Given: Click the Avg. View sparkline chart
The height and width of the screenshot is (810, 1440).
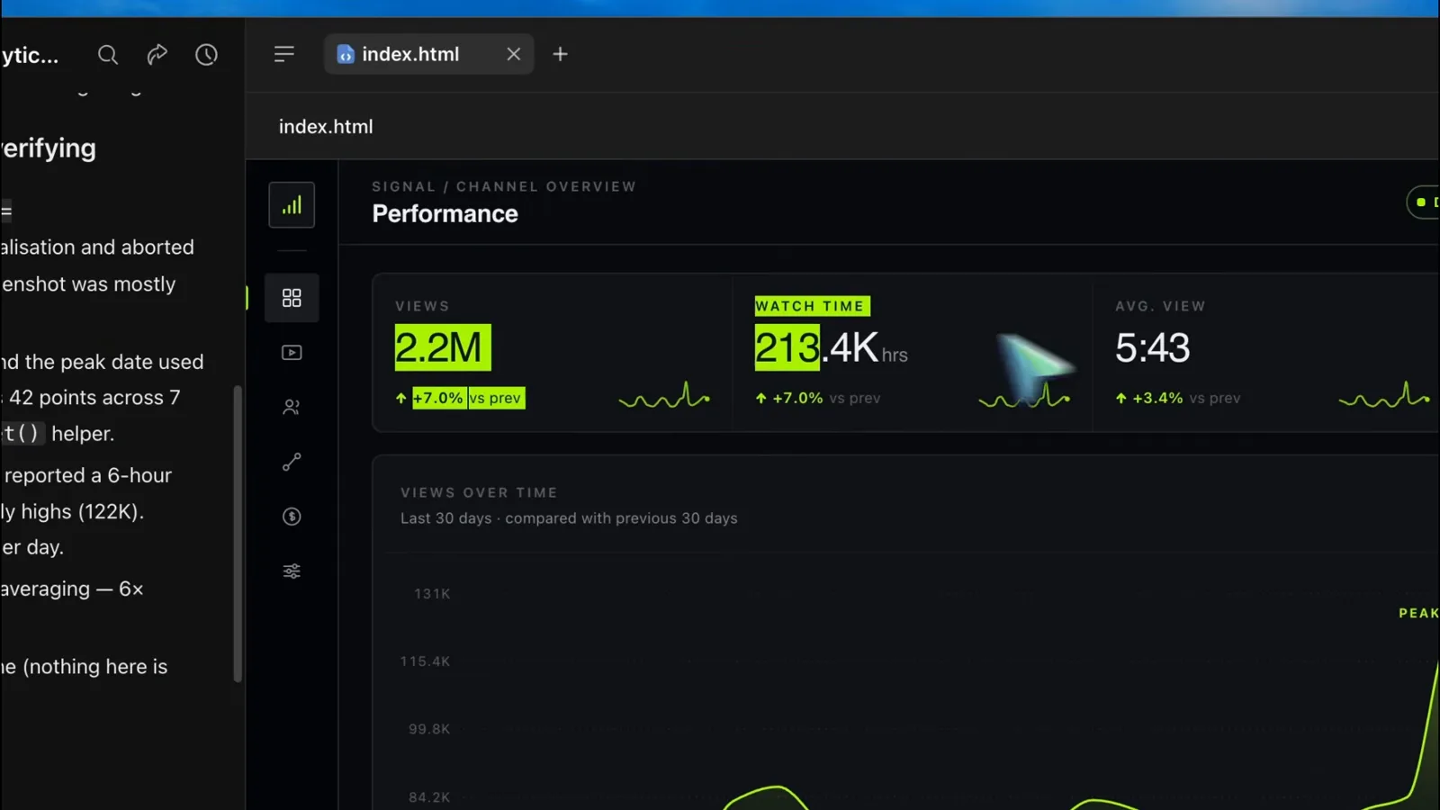Looking at the screenshot, I should pos(1384,395).
